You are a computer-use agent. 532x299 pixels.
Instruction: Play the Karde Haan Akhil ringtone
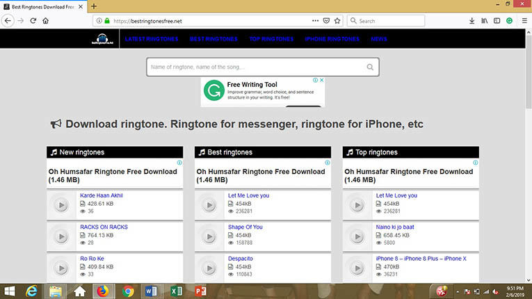pyautogui.click(x=61, y=205)
